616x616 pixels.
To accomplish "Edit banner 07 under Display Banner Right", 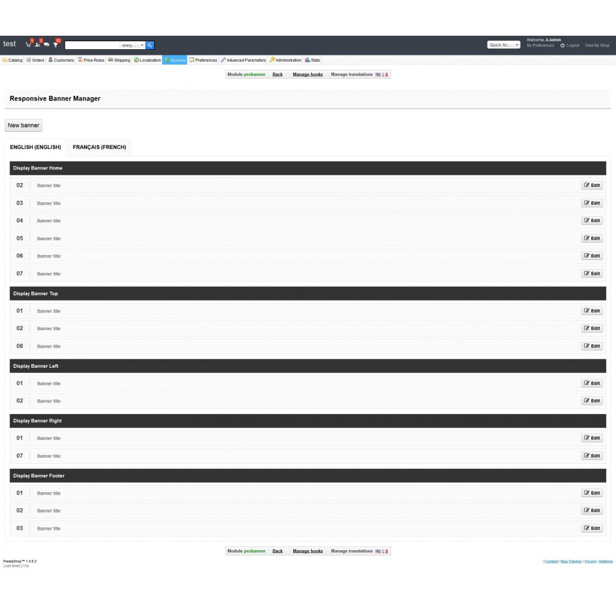I will 591,456.
